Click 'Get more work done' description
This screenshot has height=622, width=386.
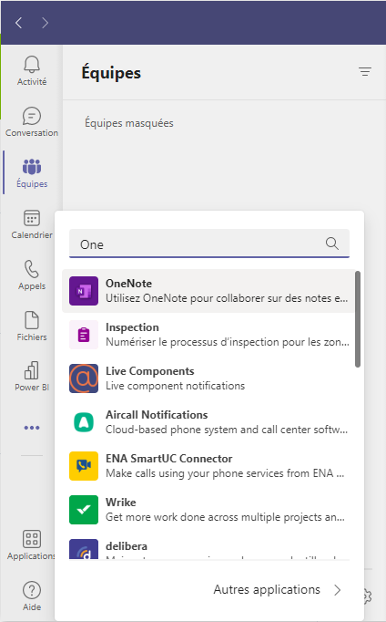coord(225,517)
